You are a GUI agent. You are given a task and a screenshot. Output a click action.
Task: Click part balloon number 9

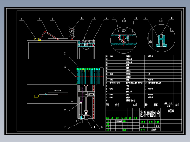click(x=145, y=18)
